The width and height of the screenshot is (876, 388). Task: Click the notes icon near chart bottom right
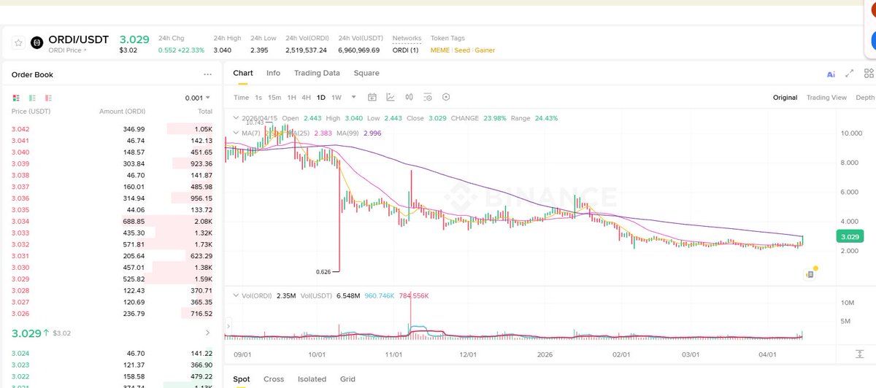coord(810,274)
